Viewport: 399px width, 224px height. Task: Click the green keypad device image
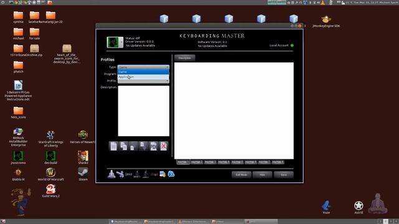point(113,42)
